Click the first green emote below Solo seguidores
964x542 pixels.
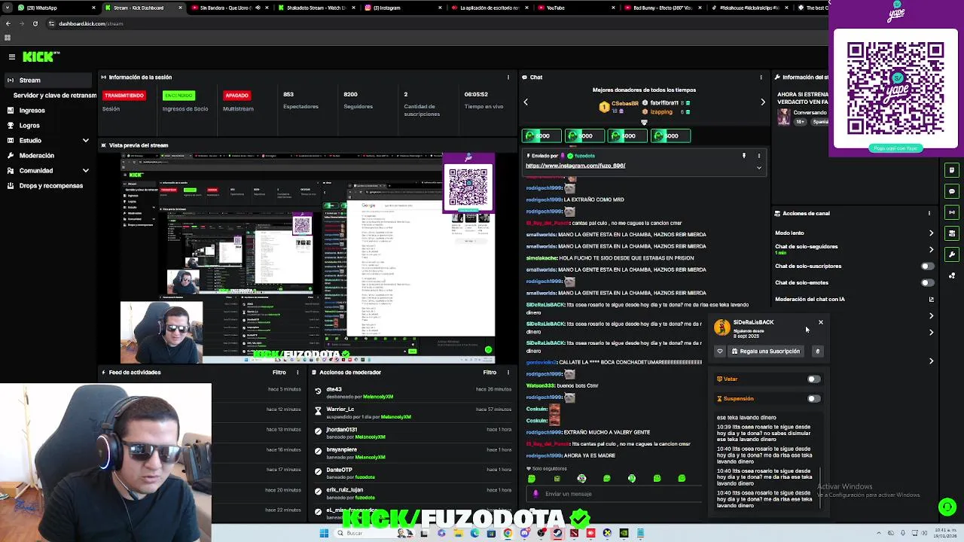tap(532, 478)
